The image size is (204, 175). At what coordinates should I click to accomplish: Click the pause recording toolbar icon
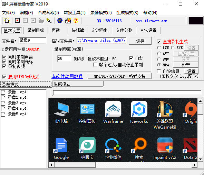pyautogui.click(x=25, y=21)
